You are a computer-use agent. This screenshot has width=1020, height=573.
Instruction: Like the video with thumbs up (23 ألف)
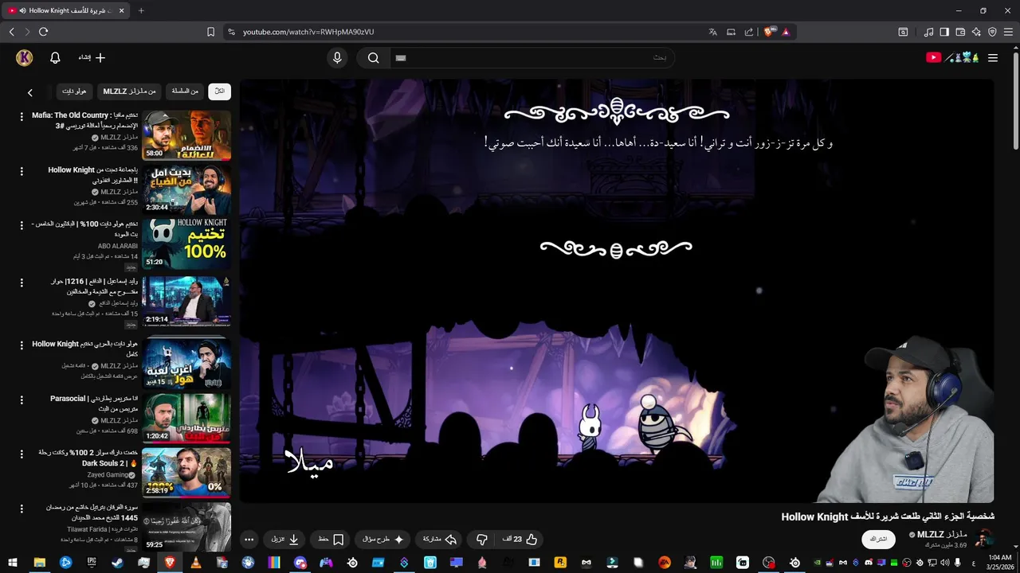[520, 540]
